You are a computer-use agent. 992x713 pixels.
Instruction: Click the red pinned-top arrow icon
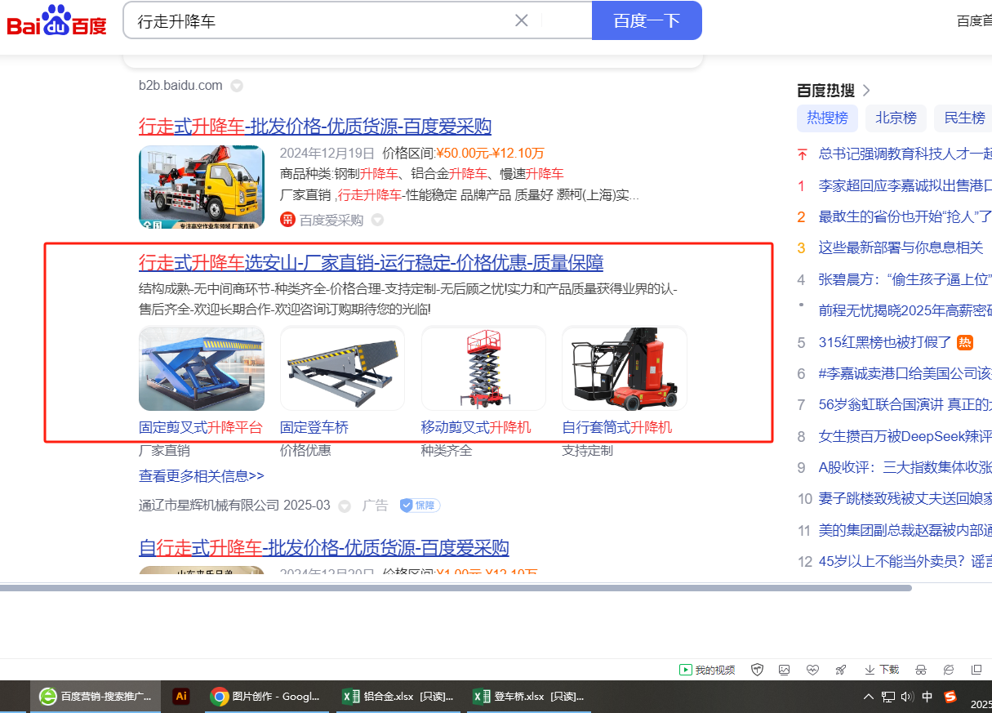(x=802, y=154)
